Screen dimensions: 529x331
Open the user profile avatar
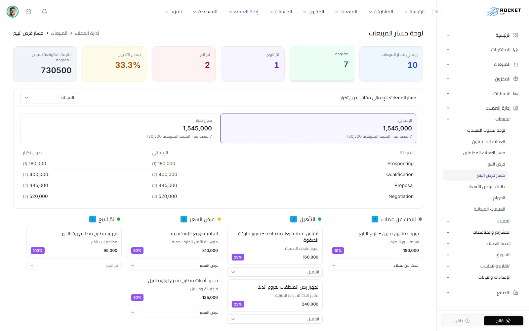pos(13,12)
